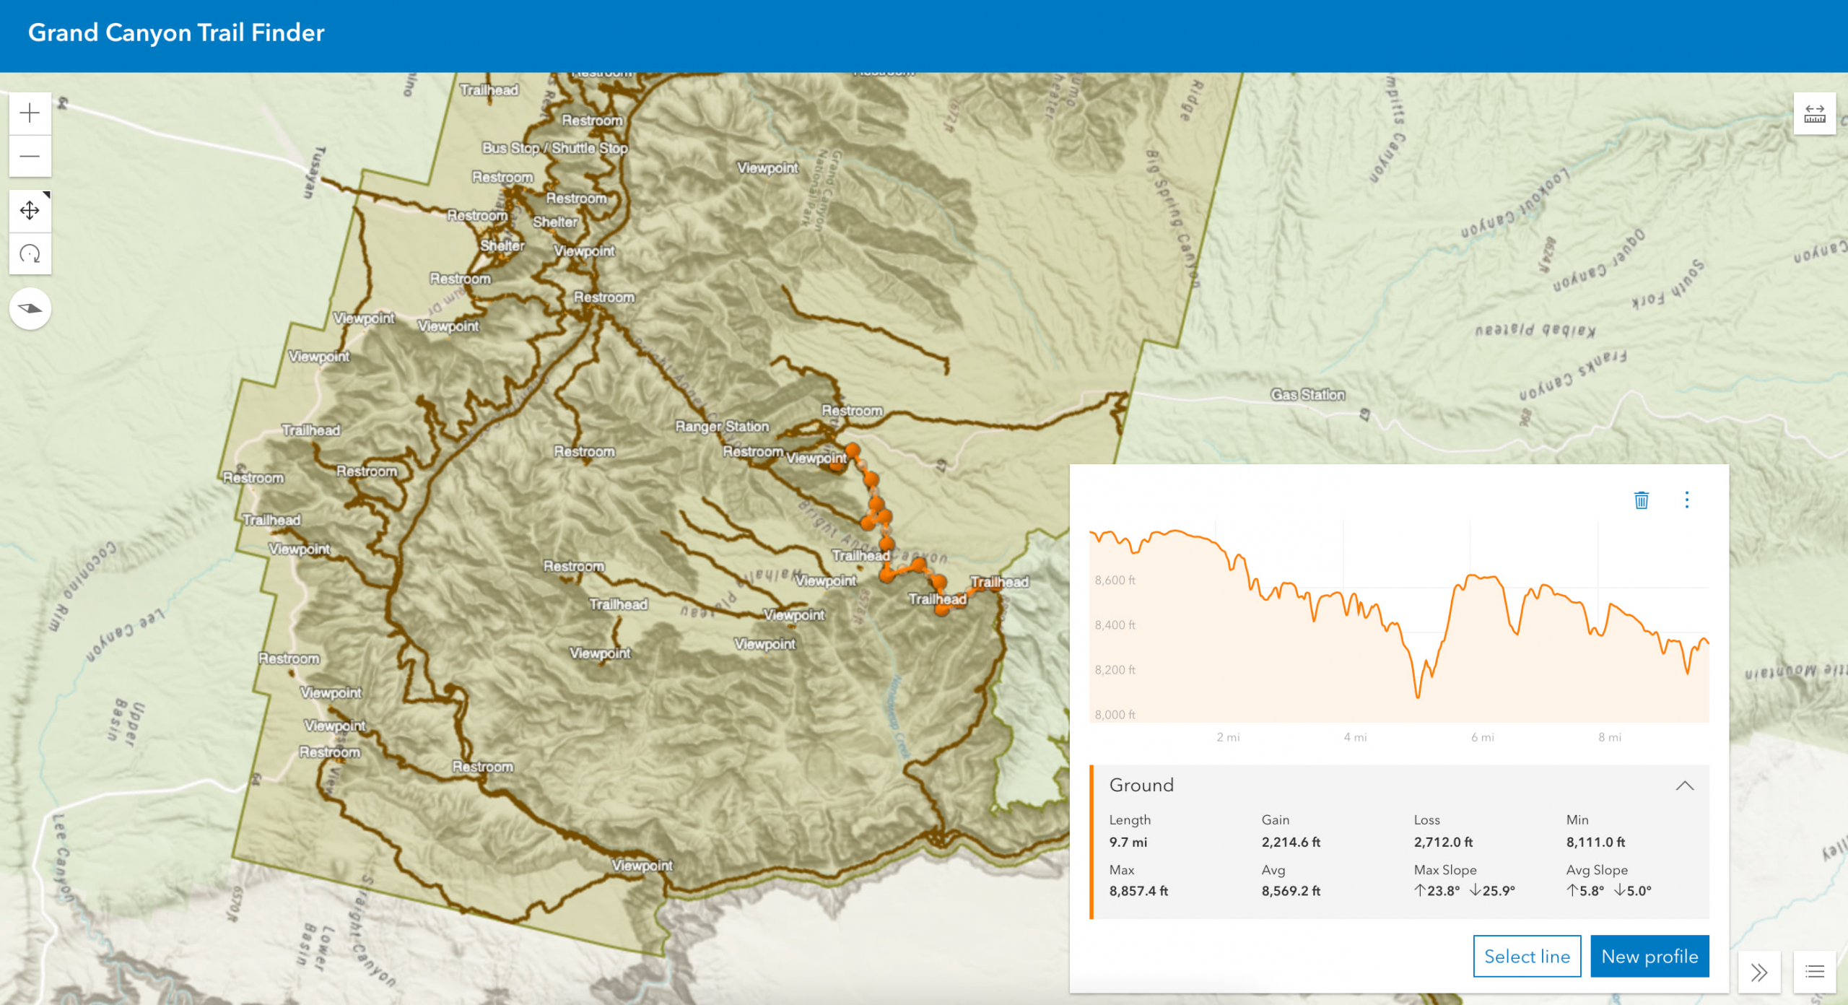Collapse the panel with double chevron
This screenshot has height=1005, width=1848.
tap(1759, 972)
